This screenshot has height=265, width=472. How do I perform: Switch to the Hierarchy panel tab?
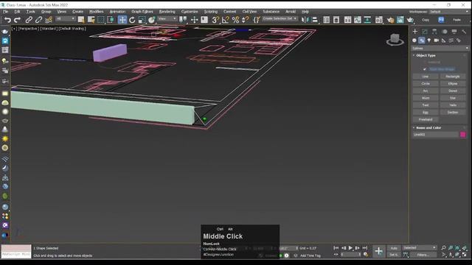(x=434, y=32)
